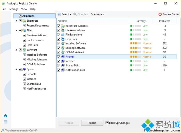Click the Firewall severity bar indicator
The image size is (181, 133).
(x=136, y=57)
